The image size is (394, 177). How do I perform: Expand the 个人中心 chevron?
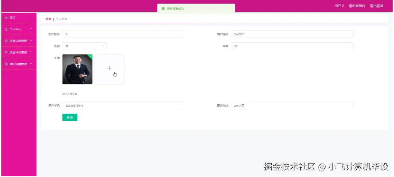31,29
